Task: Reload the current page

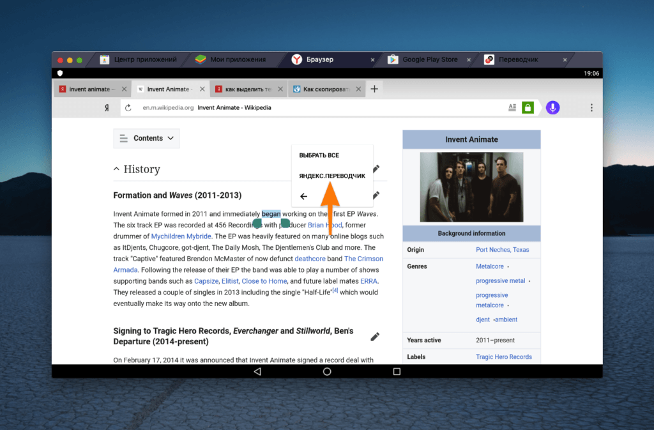Action: [x=128, y=107]
